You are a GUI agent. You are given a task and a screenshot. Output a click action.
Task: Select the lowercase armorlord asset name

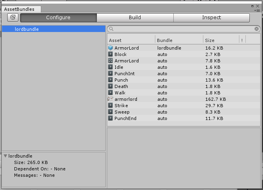coord(126,99)
